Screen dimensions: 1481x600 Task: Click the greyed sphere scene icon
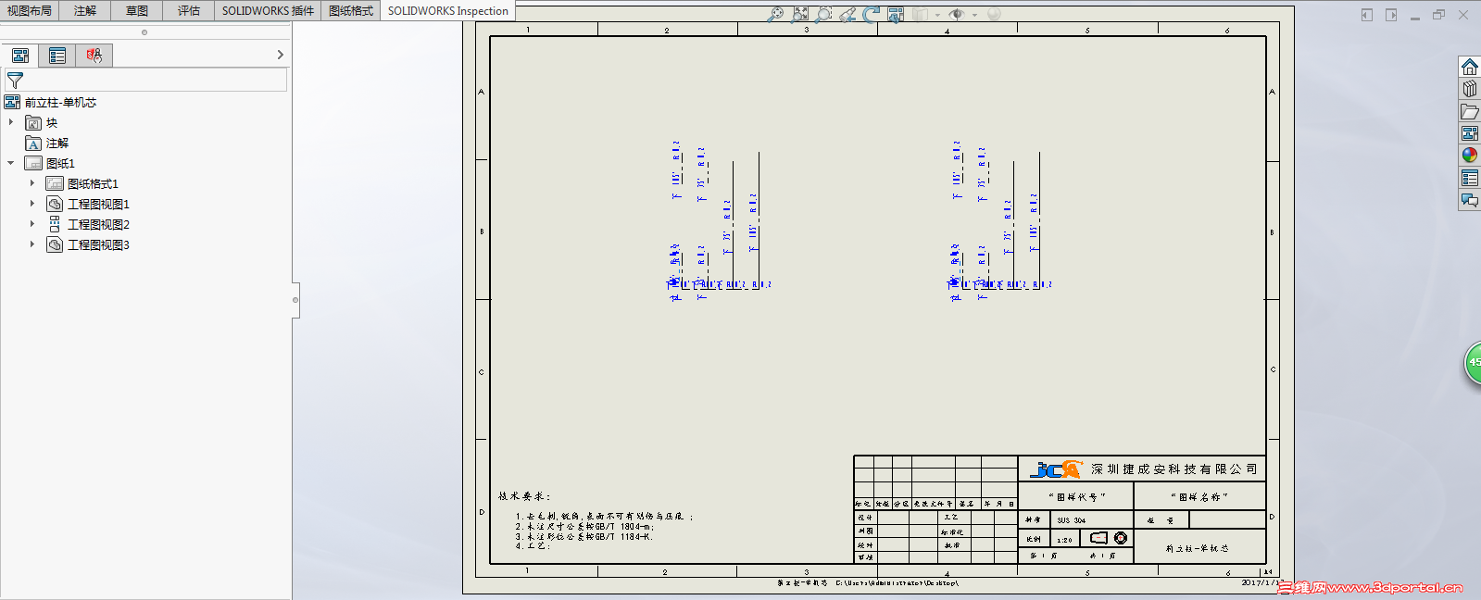point(994,14)
